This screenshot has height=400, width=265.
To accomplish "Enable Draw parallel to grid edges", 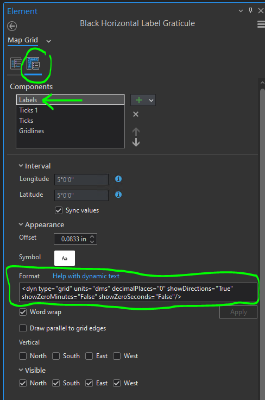I will [23, 328].
